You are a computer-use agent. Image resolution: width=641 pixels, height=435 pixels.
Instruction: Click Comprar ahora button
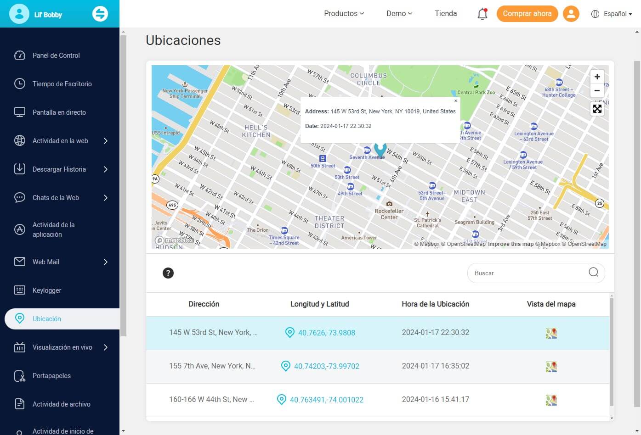point(527,14)
